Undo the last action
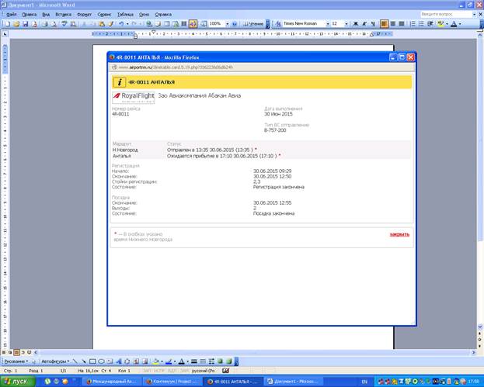Image resolution: width=484 pixels, height=387 pixels. (x=121, y=24)
